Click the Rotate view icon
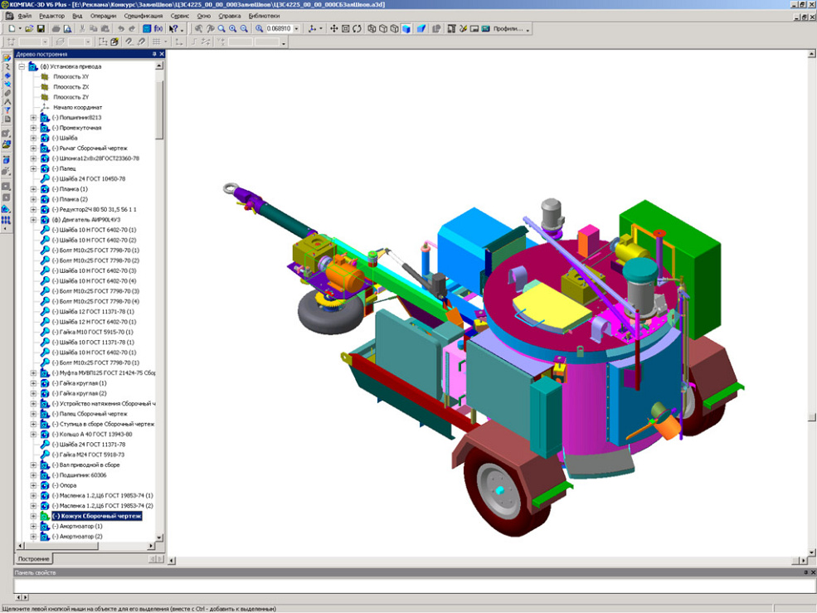817x613 pixels. pyautogui.click(x=357, y=28)
